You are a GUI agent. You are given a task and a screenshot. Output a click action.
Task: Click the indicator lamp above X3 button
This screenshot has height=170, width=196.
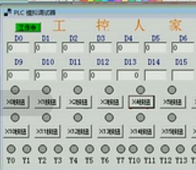click(109, 90)
